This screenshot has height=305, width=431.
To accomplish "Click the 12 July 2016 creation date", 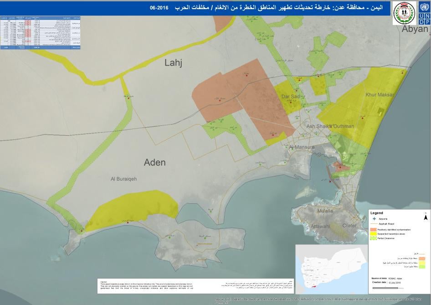I will pos(394,282).
